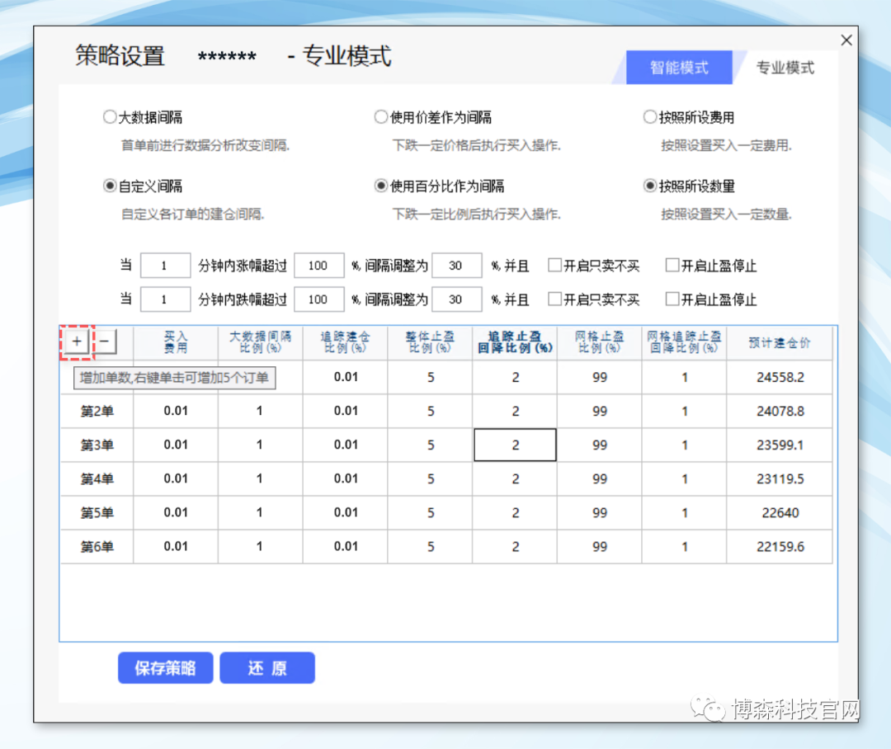Click the 买入费用 column header
This screenshot has height=749, width=891.
176,342
